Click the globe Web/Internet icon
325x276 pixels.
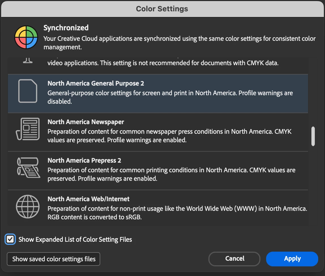pyautogui.click(x=28, y=207)
